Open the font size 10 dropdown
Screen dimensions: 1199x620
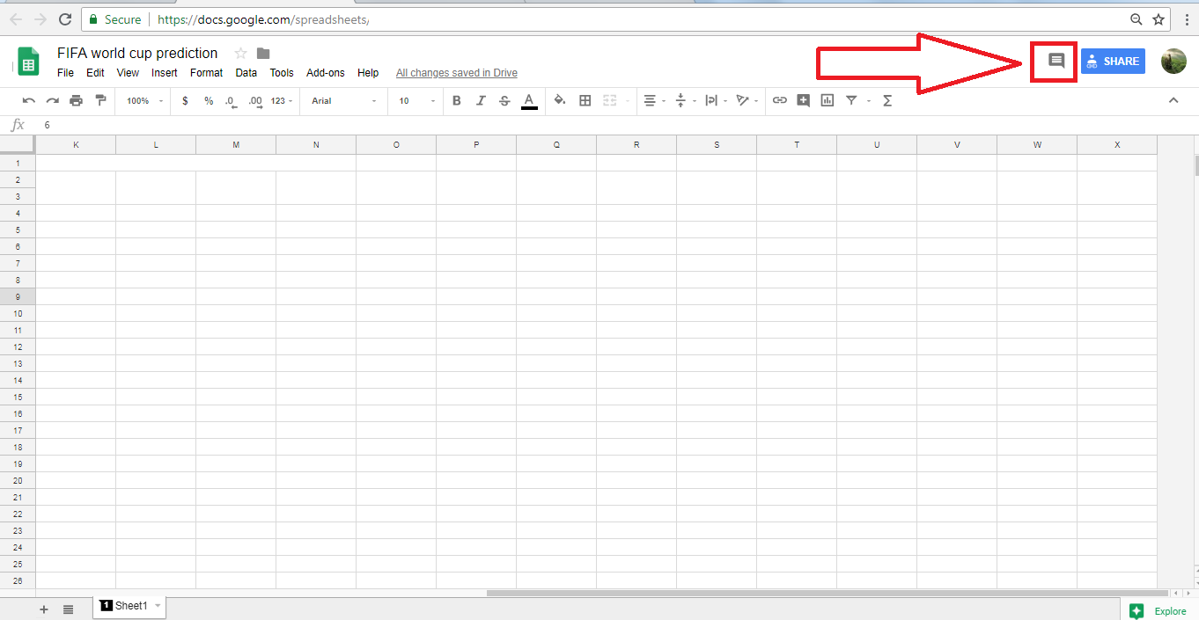(x=416, y=101)
